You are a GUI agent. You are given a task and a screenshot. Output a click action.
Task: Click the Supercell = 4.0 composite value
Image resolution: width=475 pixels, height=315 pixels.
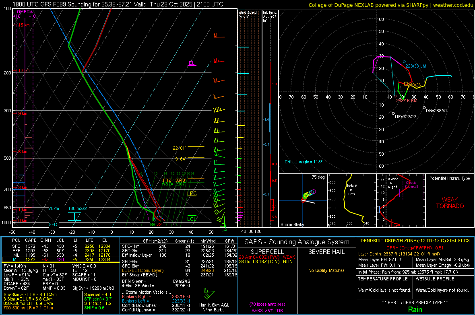pos(97,294)
